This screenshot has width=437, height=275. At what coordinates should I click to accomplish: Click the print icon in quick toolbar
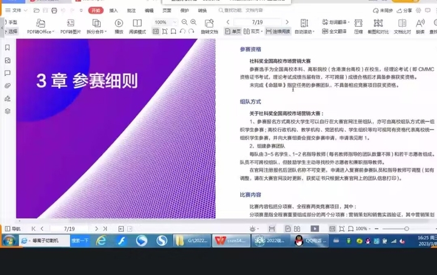[x=54, y=11]
